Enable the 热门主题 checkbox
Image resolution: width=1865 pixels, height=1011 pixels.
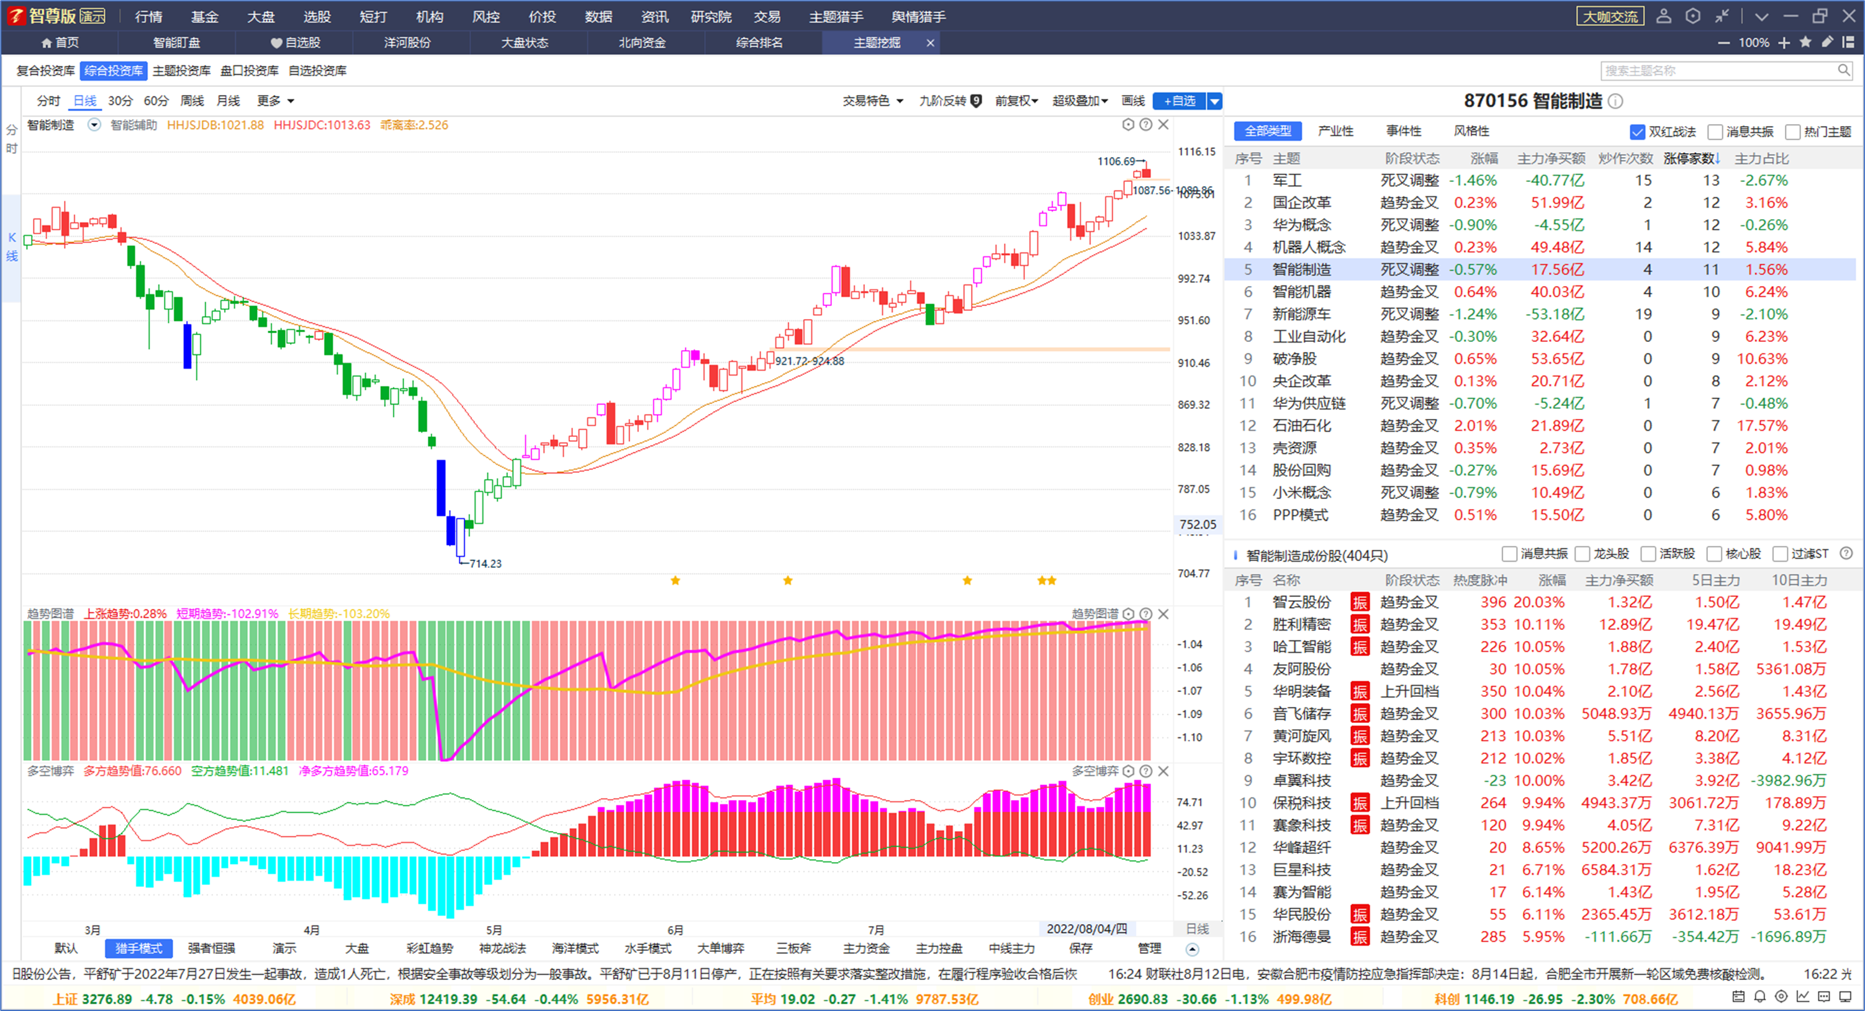[x=1792, y=132]
